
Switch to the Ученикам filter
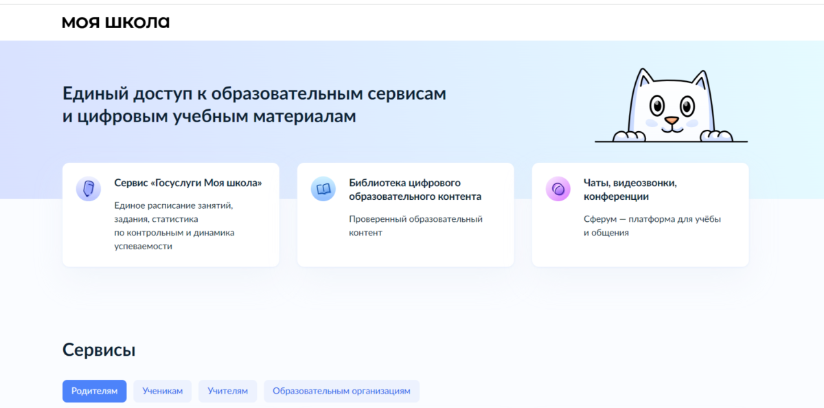click(162, 391)
